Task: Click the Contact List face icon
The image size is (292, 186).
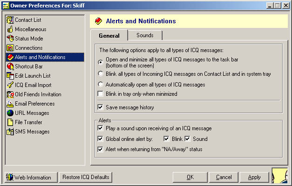Action: click(10, 20)
